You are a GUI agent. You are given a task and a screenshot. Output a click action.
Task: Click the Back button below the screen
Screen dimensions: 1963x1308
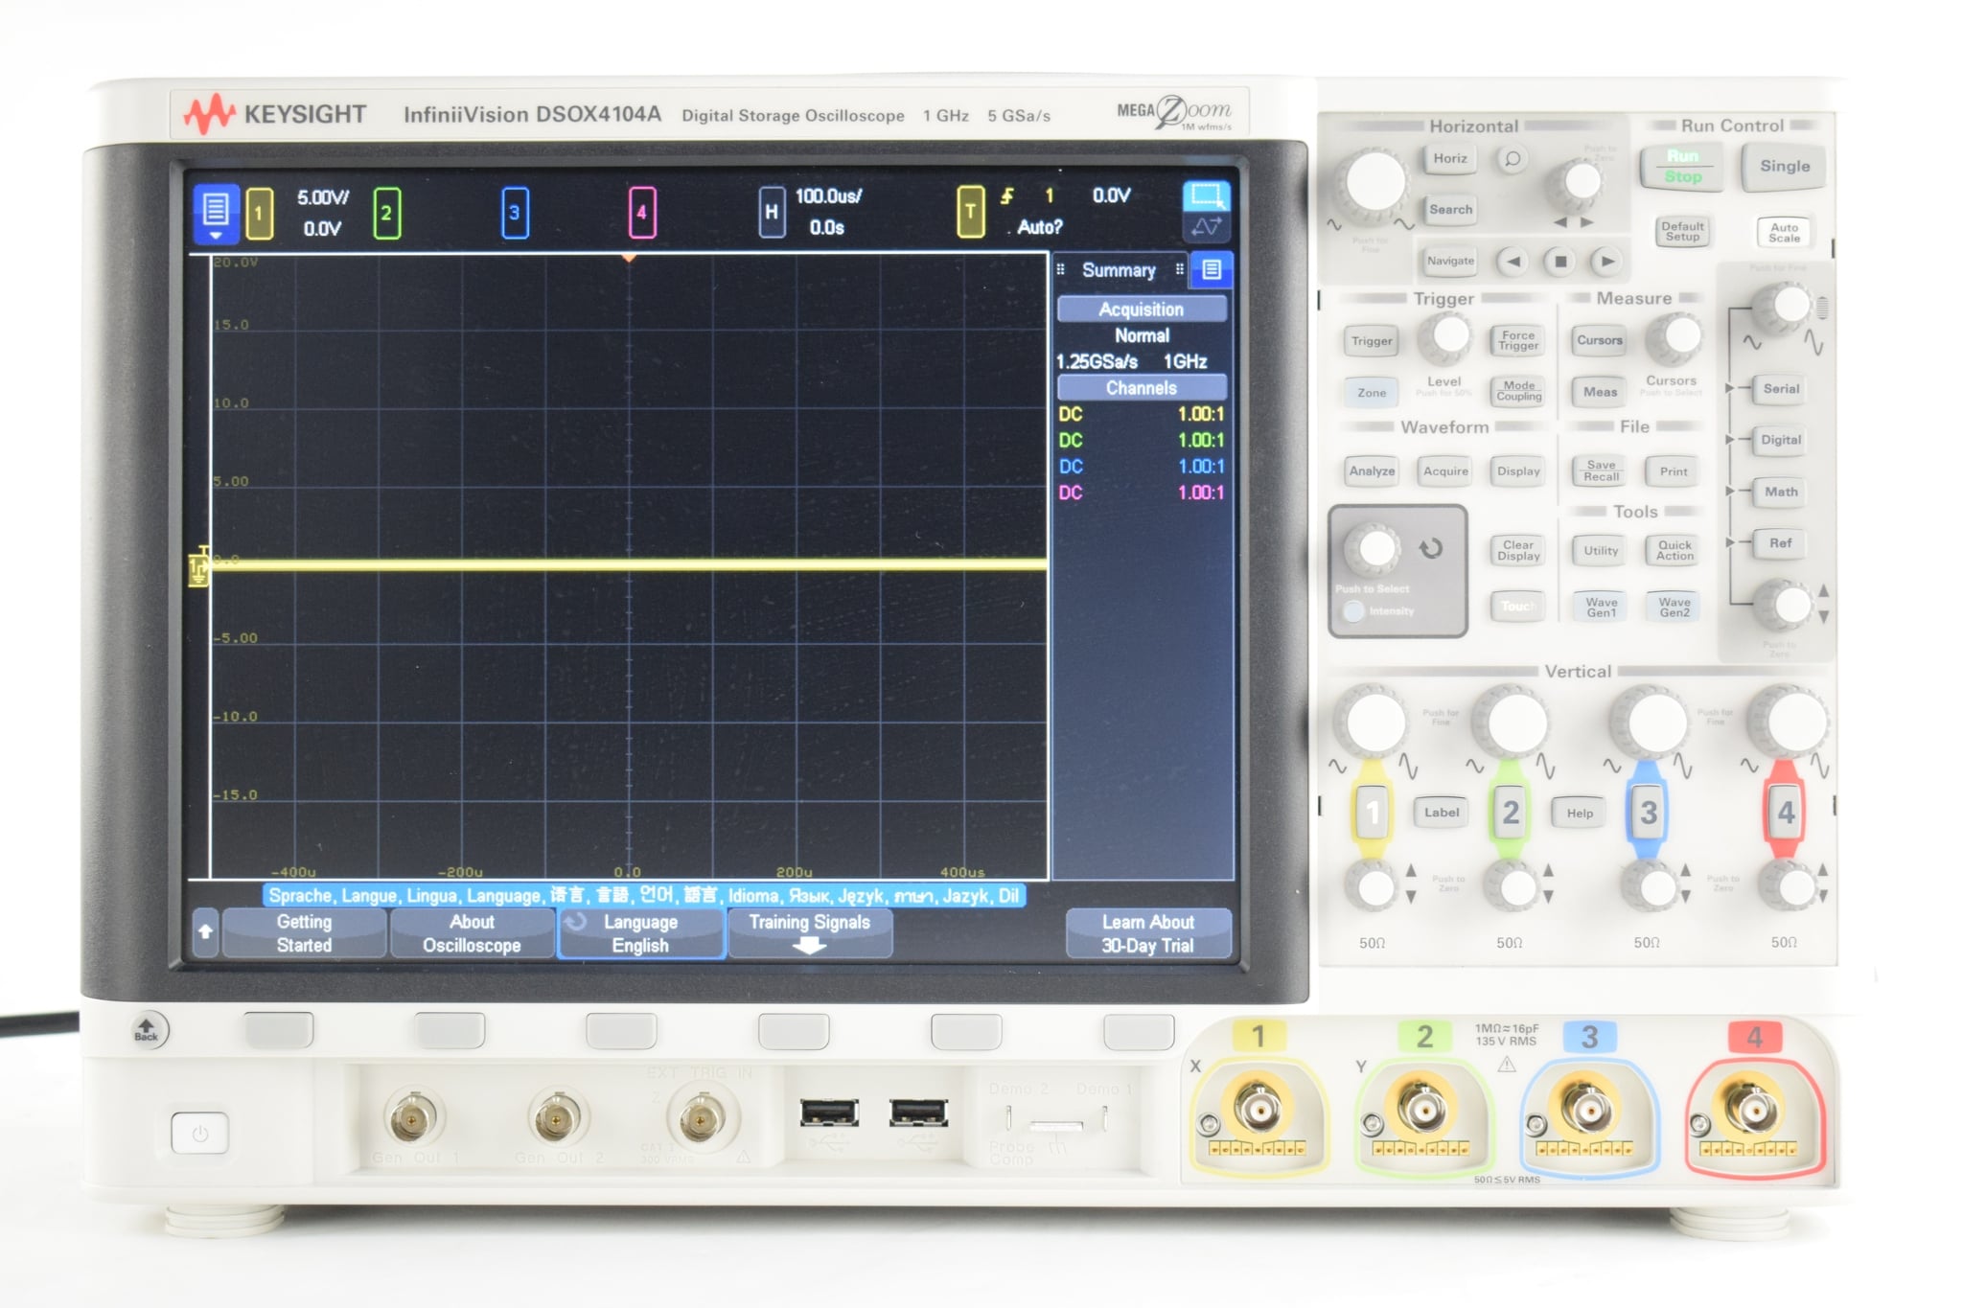pyautogui.click(x=148, y=1030)
